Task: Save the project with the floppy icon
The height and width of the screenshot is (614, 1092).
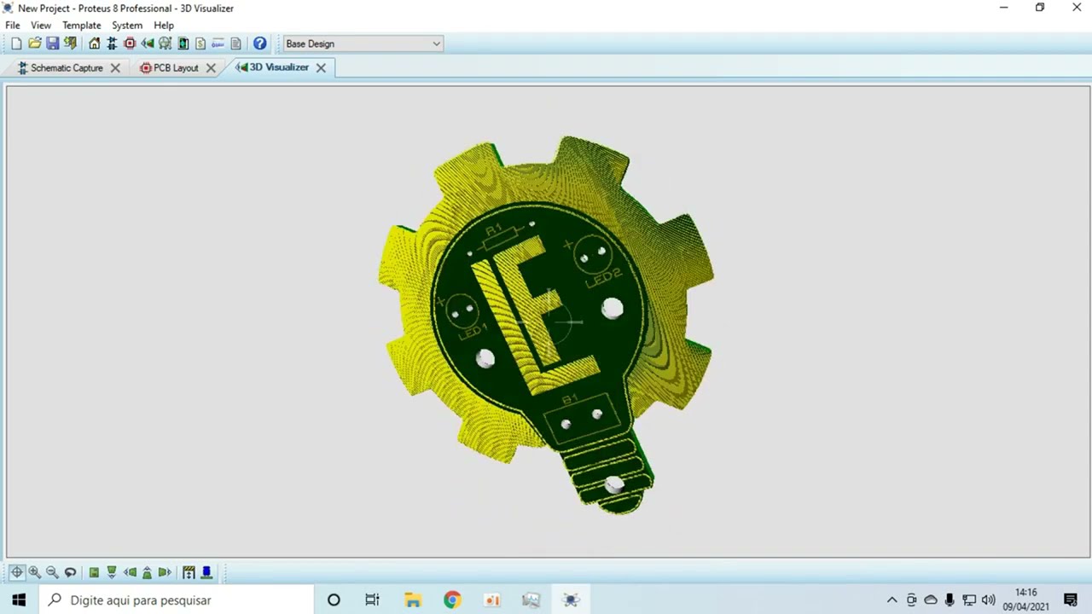Action: point(52,43)
